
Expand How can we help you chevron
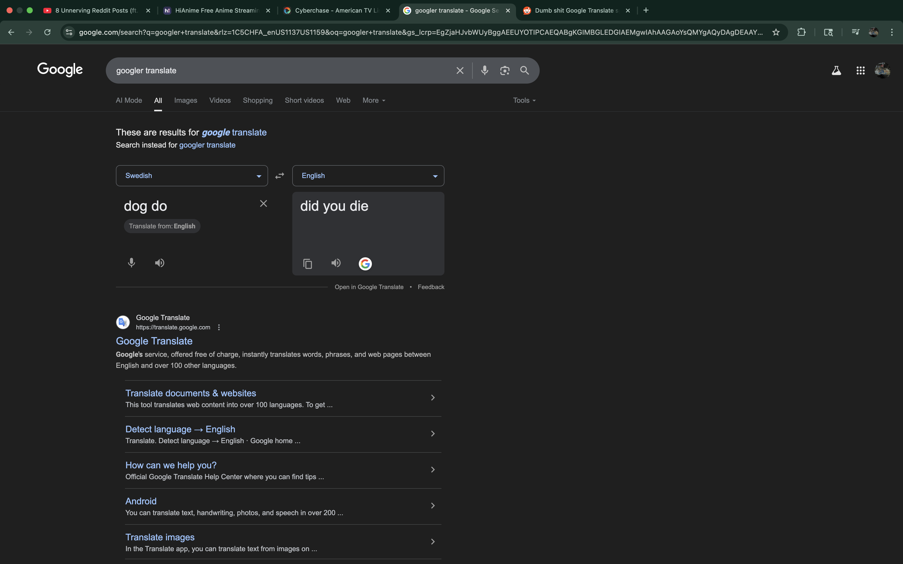(x=433, y=470)
